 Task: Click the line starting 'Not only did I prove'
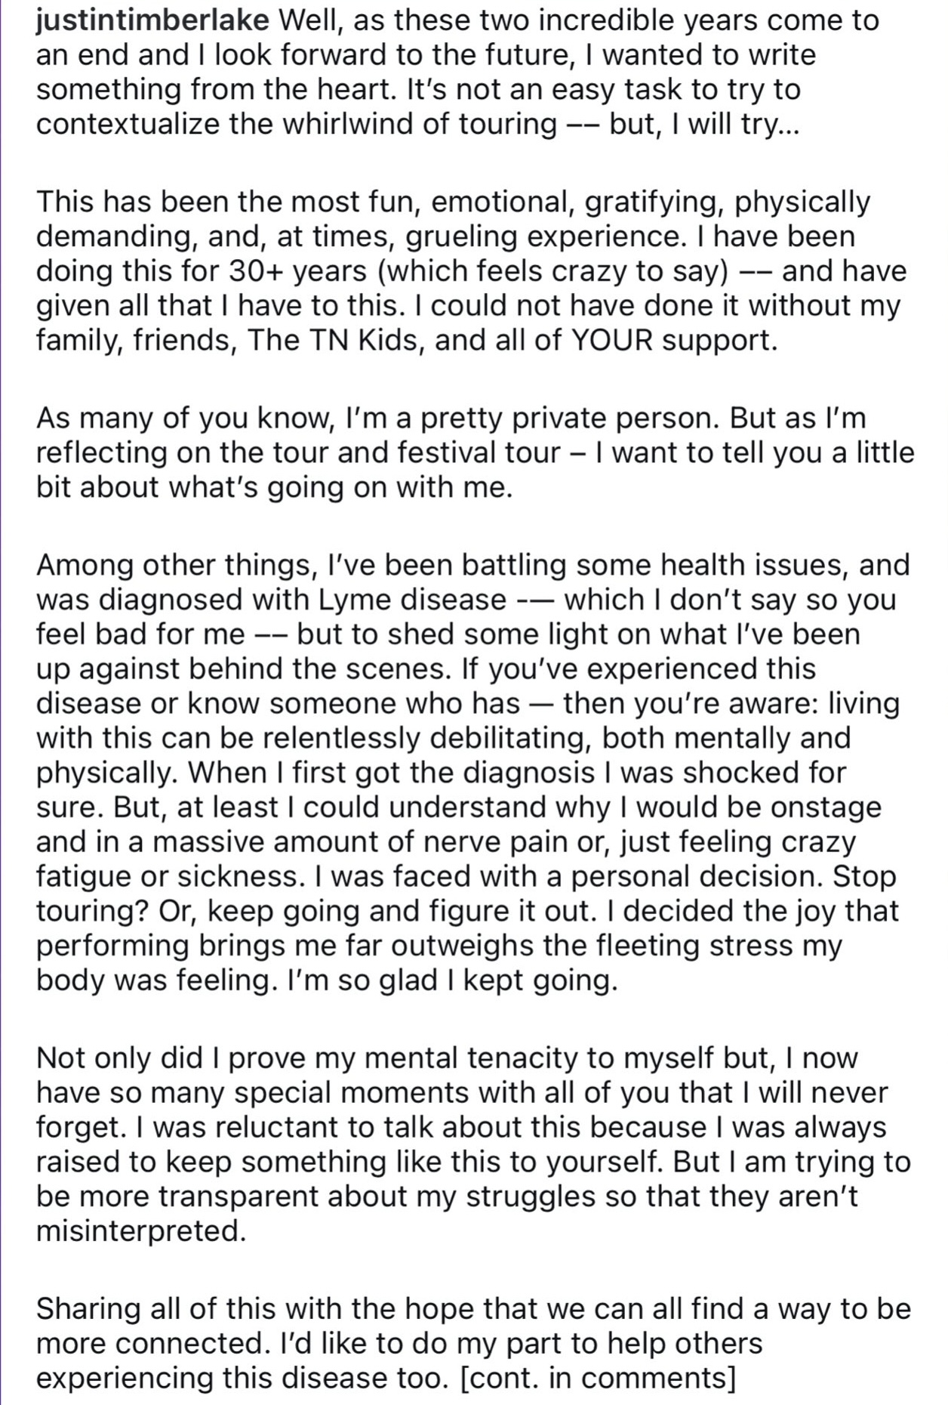[x=447, y=1058]
